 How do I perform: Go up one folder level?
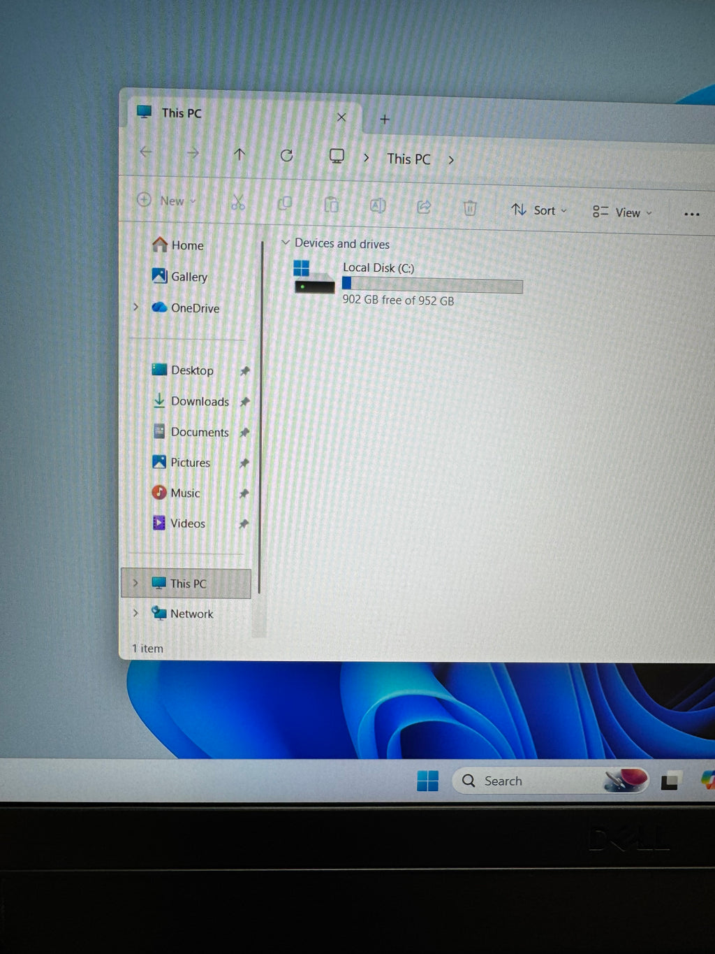pos(239,154)
